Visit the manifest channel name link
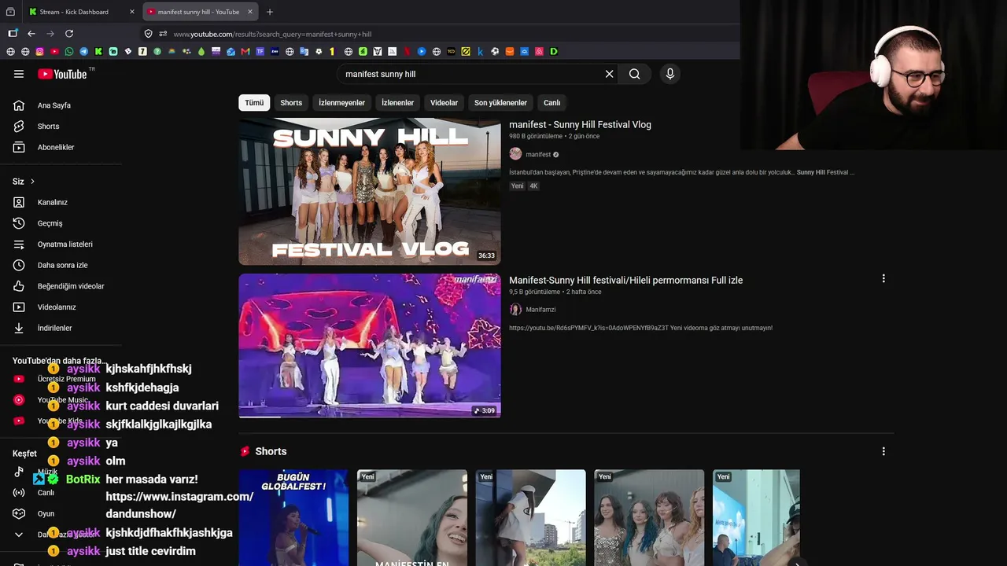 pyautogui.click(x=538, y=155)
